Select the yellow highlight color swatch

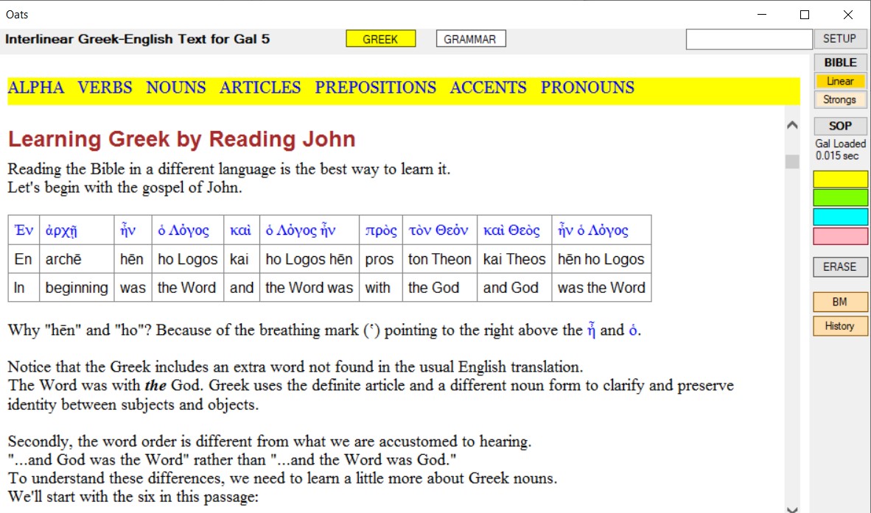[x=840, y=179]
